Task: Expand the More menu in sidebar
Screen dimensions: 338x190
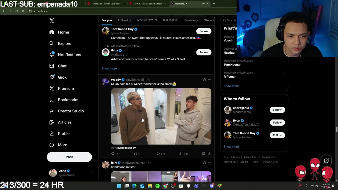Action: 59,145
